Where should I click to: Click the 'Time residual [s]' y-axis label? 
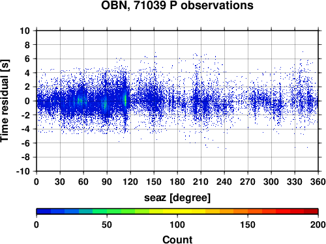(x=5, y=101)
